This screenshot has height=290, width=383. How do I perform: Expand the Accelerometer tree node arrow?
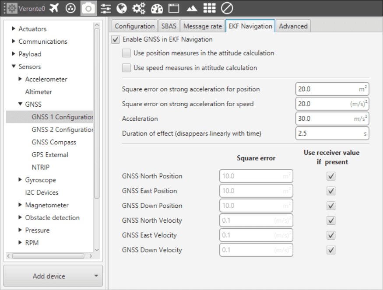tap(20, 79)
